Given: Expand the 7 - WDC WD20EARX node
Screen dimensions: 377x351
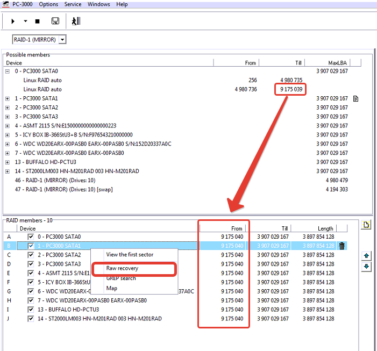Looking at the screenshot, I should 8,153.
